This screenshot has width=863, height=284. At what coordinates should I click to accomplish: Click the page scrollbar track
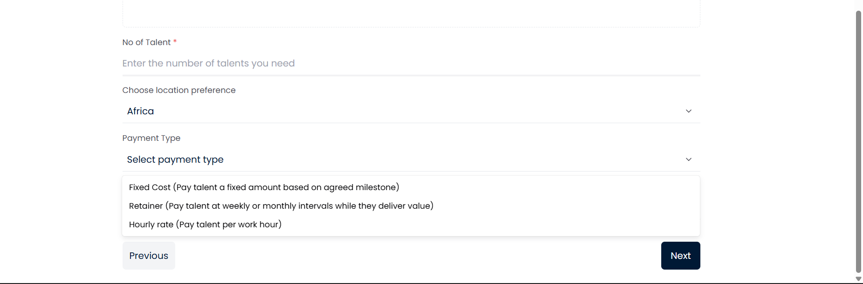(857, 139)
